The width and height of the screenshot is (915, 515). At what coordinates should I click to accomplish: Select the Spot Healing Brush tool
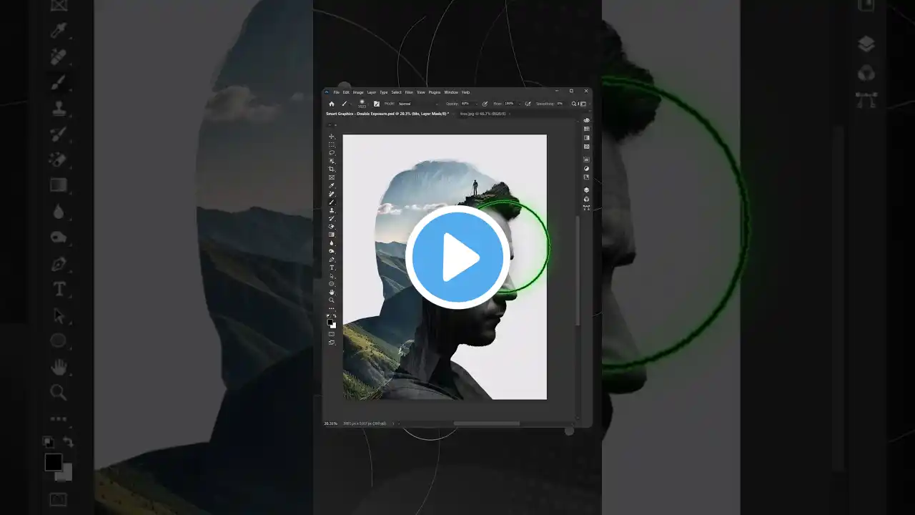332,194
